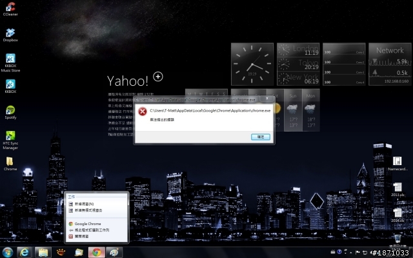Select the Sun weather forecast card
This screenshot has height=258, width=413.
tap(293, 110)
